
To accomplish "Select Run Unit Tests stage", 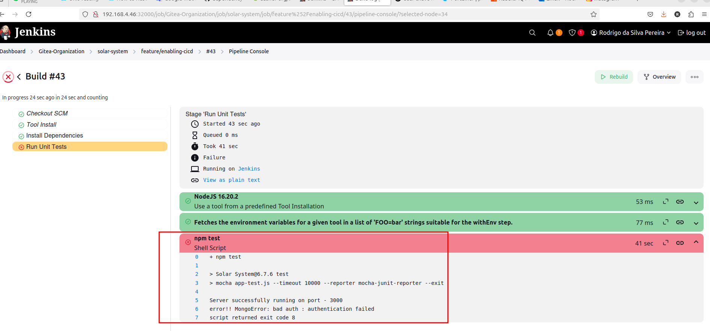I will 90,147.
